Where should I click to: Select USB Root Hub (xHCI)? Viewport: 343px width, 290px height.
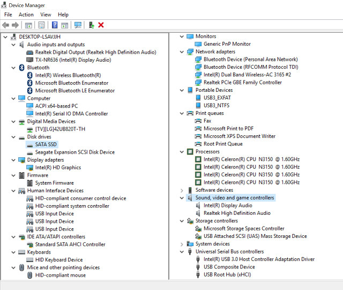click(227, 274)
